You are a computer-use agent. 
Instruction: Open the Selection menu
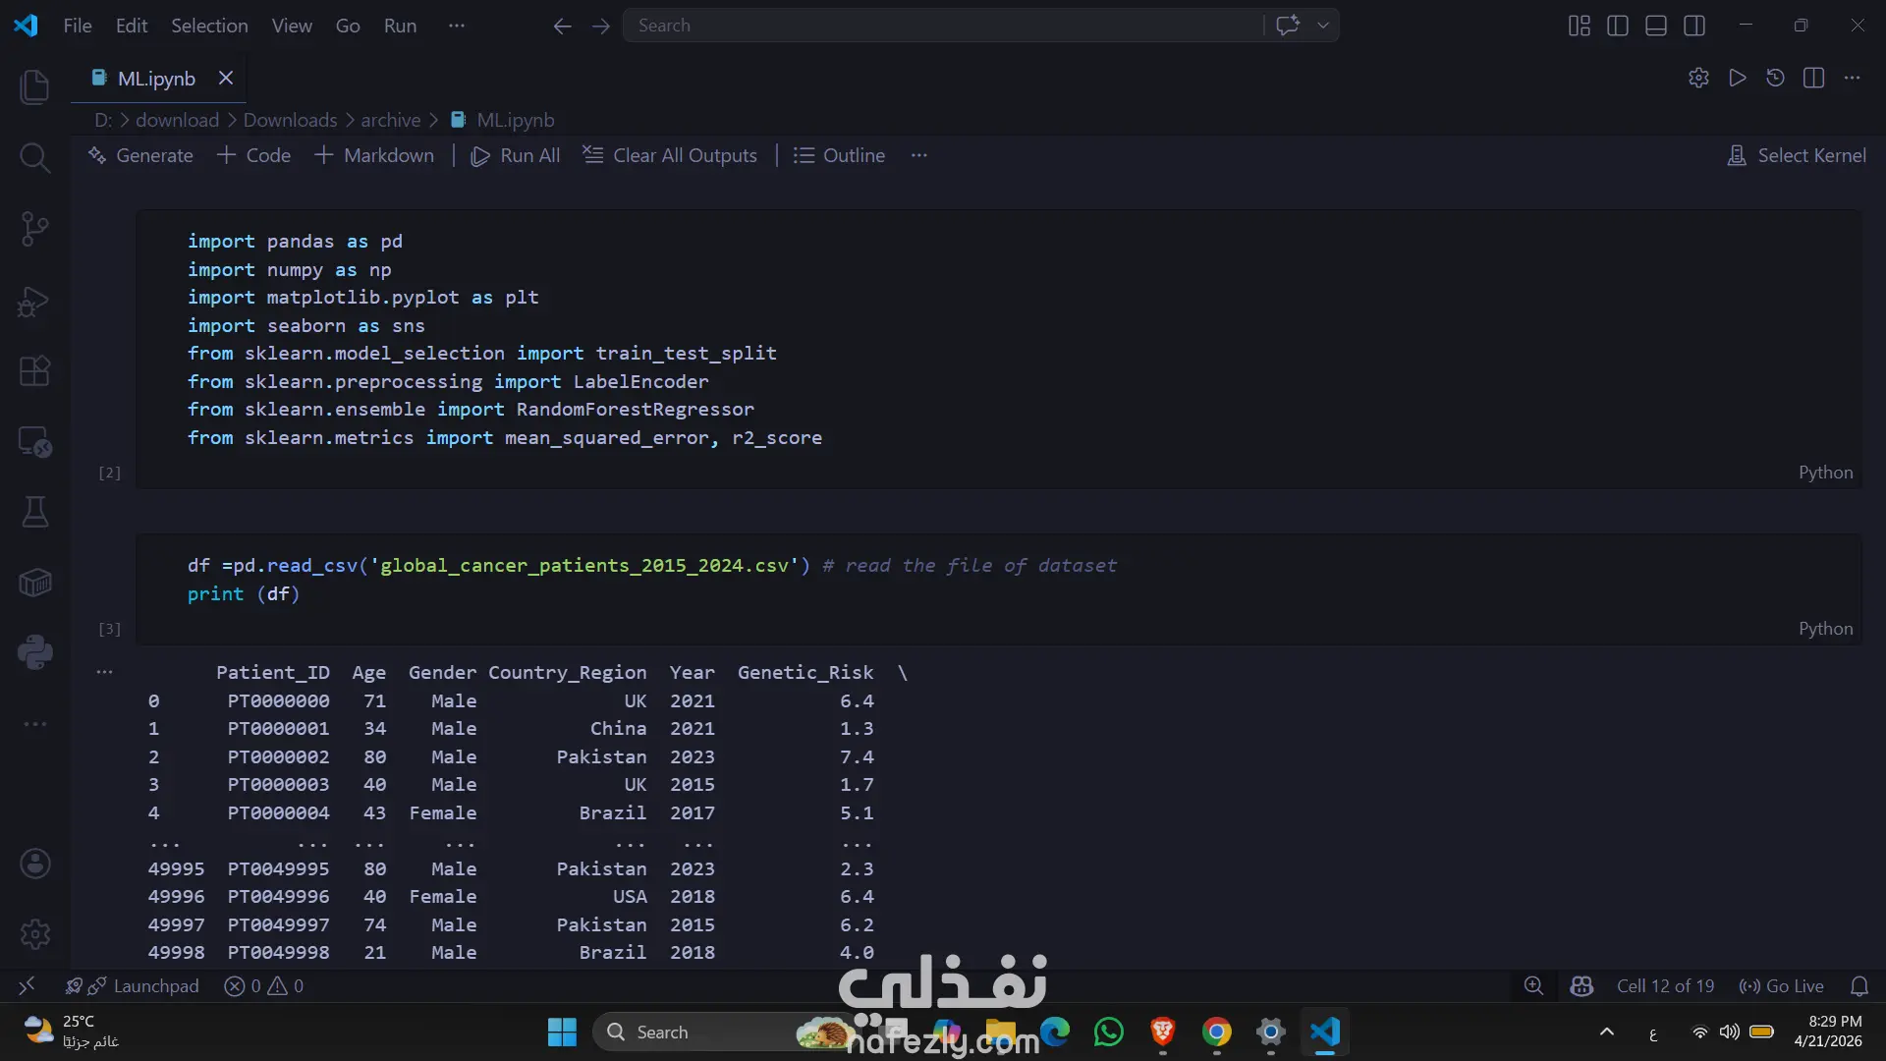click(x=209, y=26)
